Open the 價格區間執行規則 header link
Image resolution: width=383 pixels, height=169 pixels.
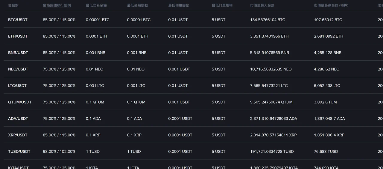tap(57, 5)
